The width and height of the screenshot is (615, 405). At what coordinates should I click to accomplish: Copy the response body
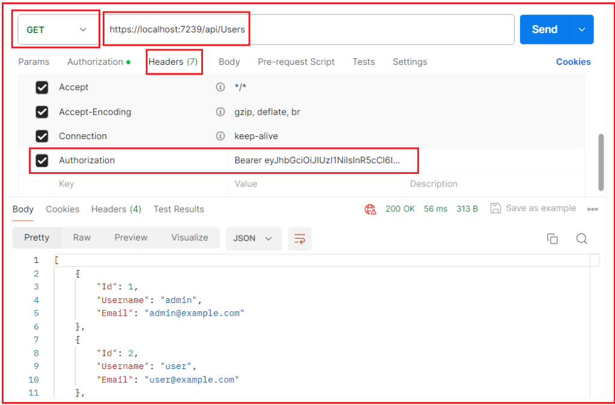pos(553,238)
